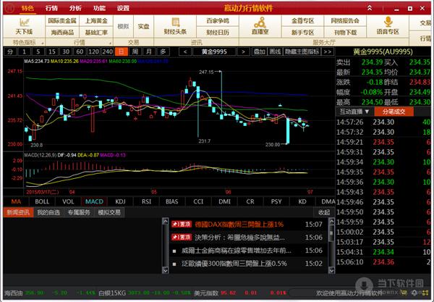Screen dimensions: 434x302
Task: Click the 海西商品 button
Action: [x=62, y=33]
